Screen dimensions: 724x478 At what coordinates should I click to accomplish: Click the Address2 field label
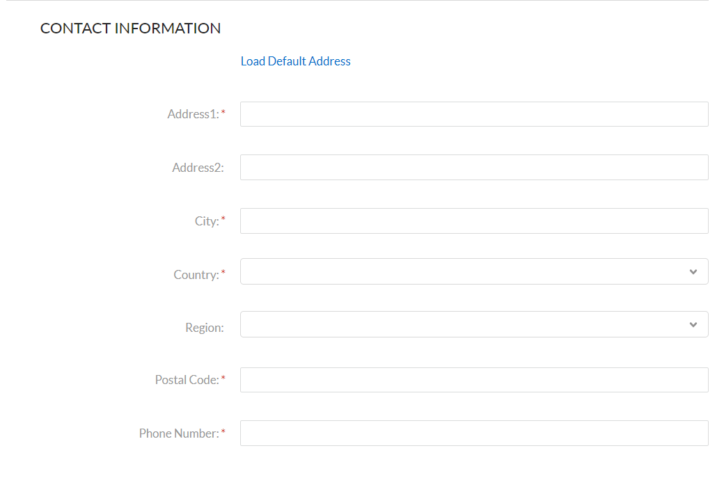tap(198, 168)
